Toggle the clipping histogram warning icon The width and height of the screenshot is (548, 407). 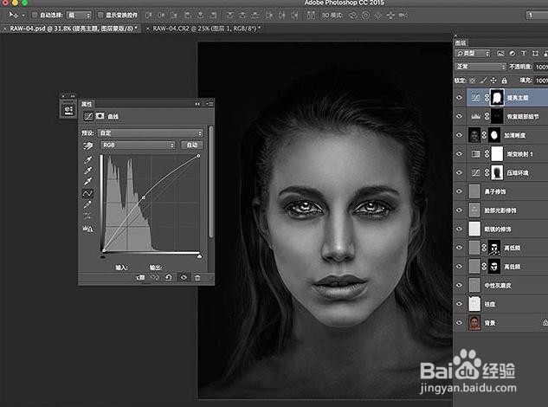(x=87, y=229)
